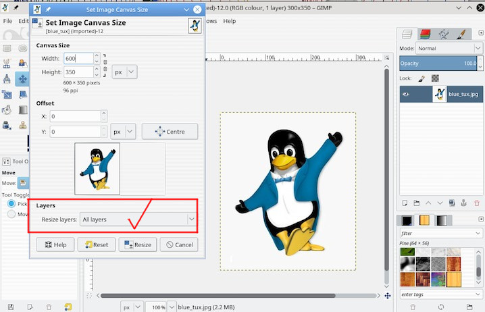Select the Rectangle Select tool
The image size is (485, 312).
(7, 49)
